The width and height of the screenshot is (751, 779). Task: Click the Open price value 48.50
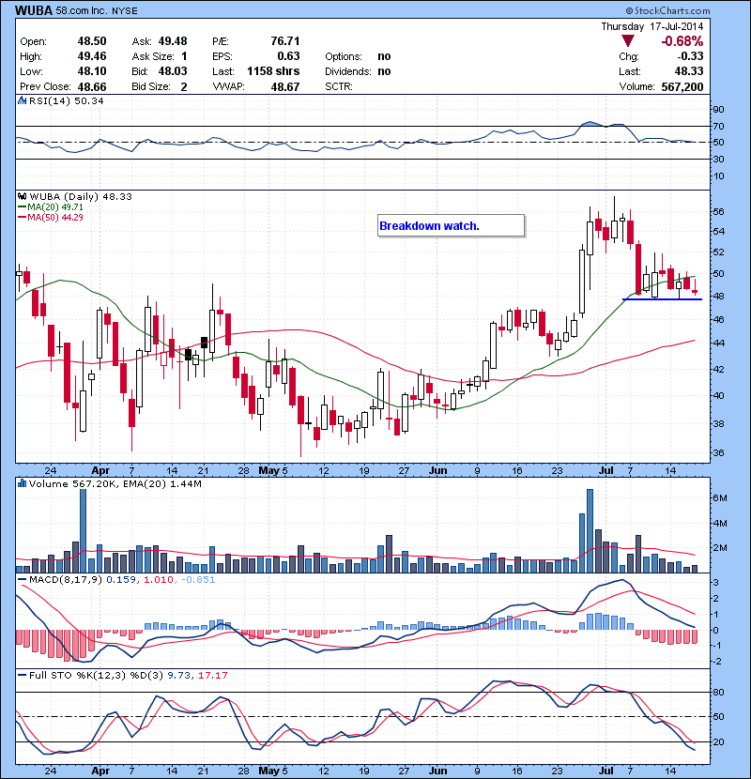point(92,41)
